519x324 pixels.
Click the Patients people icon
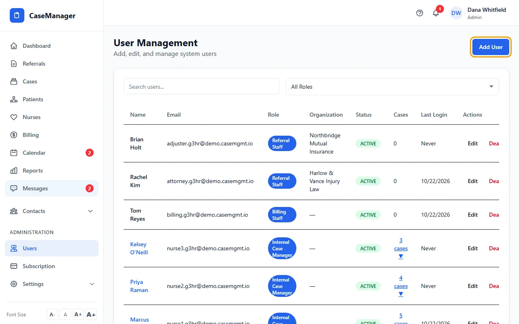[x=14, y=99]
